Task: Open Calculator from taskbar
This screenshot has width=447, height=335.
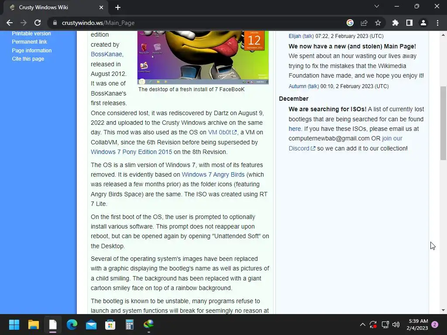Action: click(130, 325)
